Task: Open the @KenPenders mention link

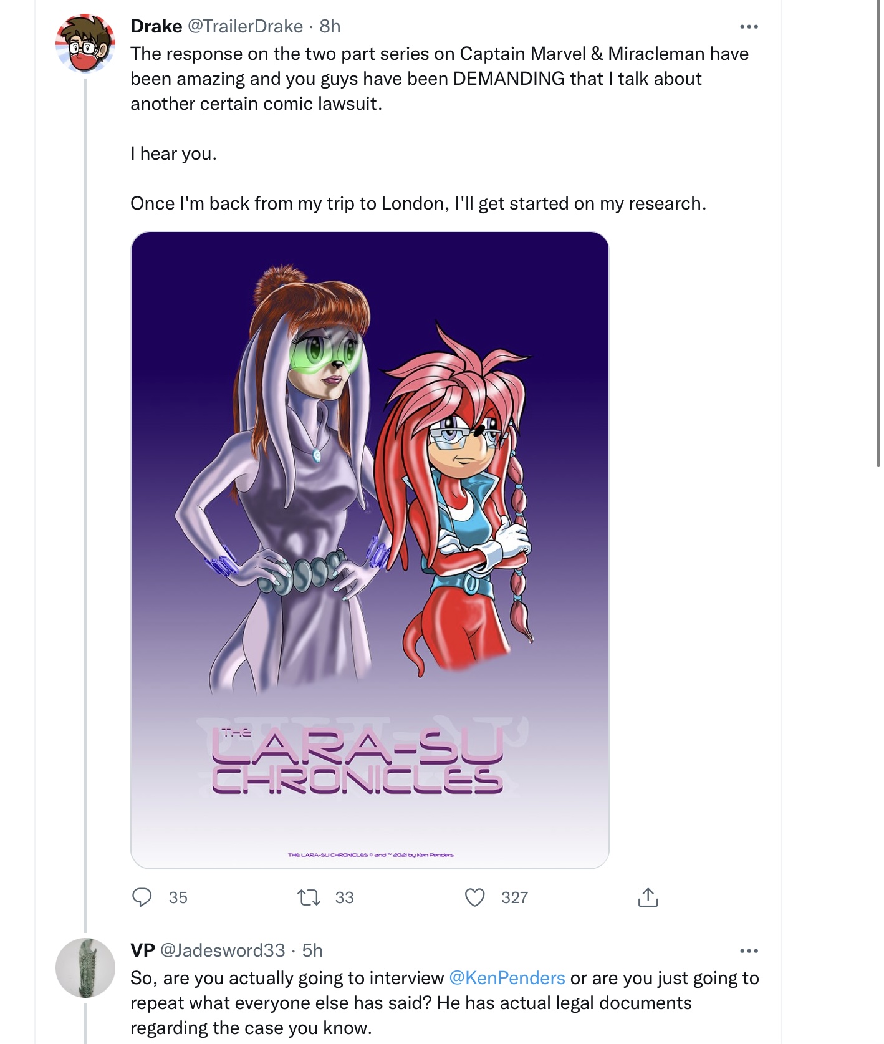Action: tap(507, 977)
